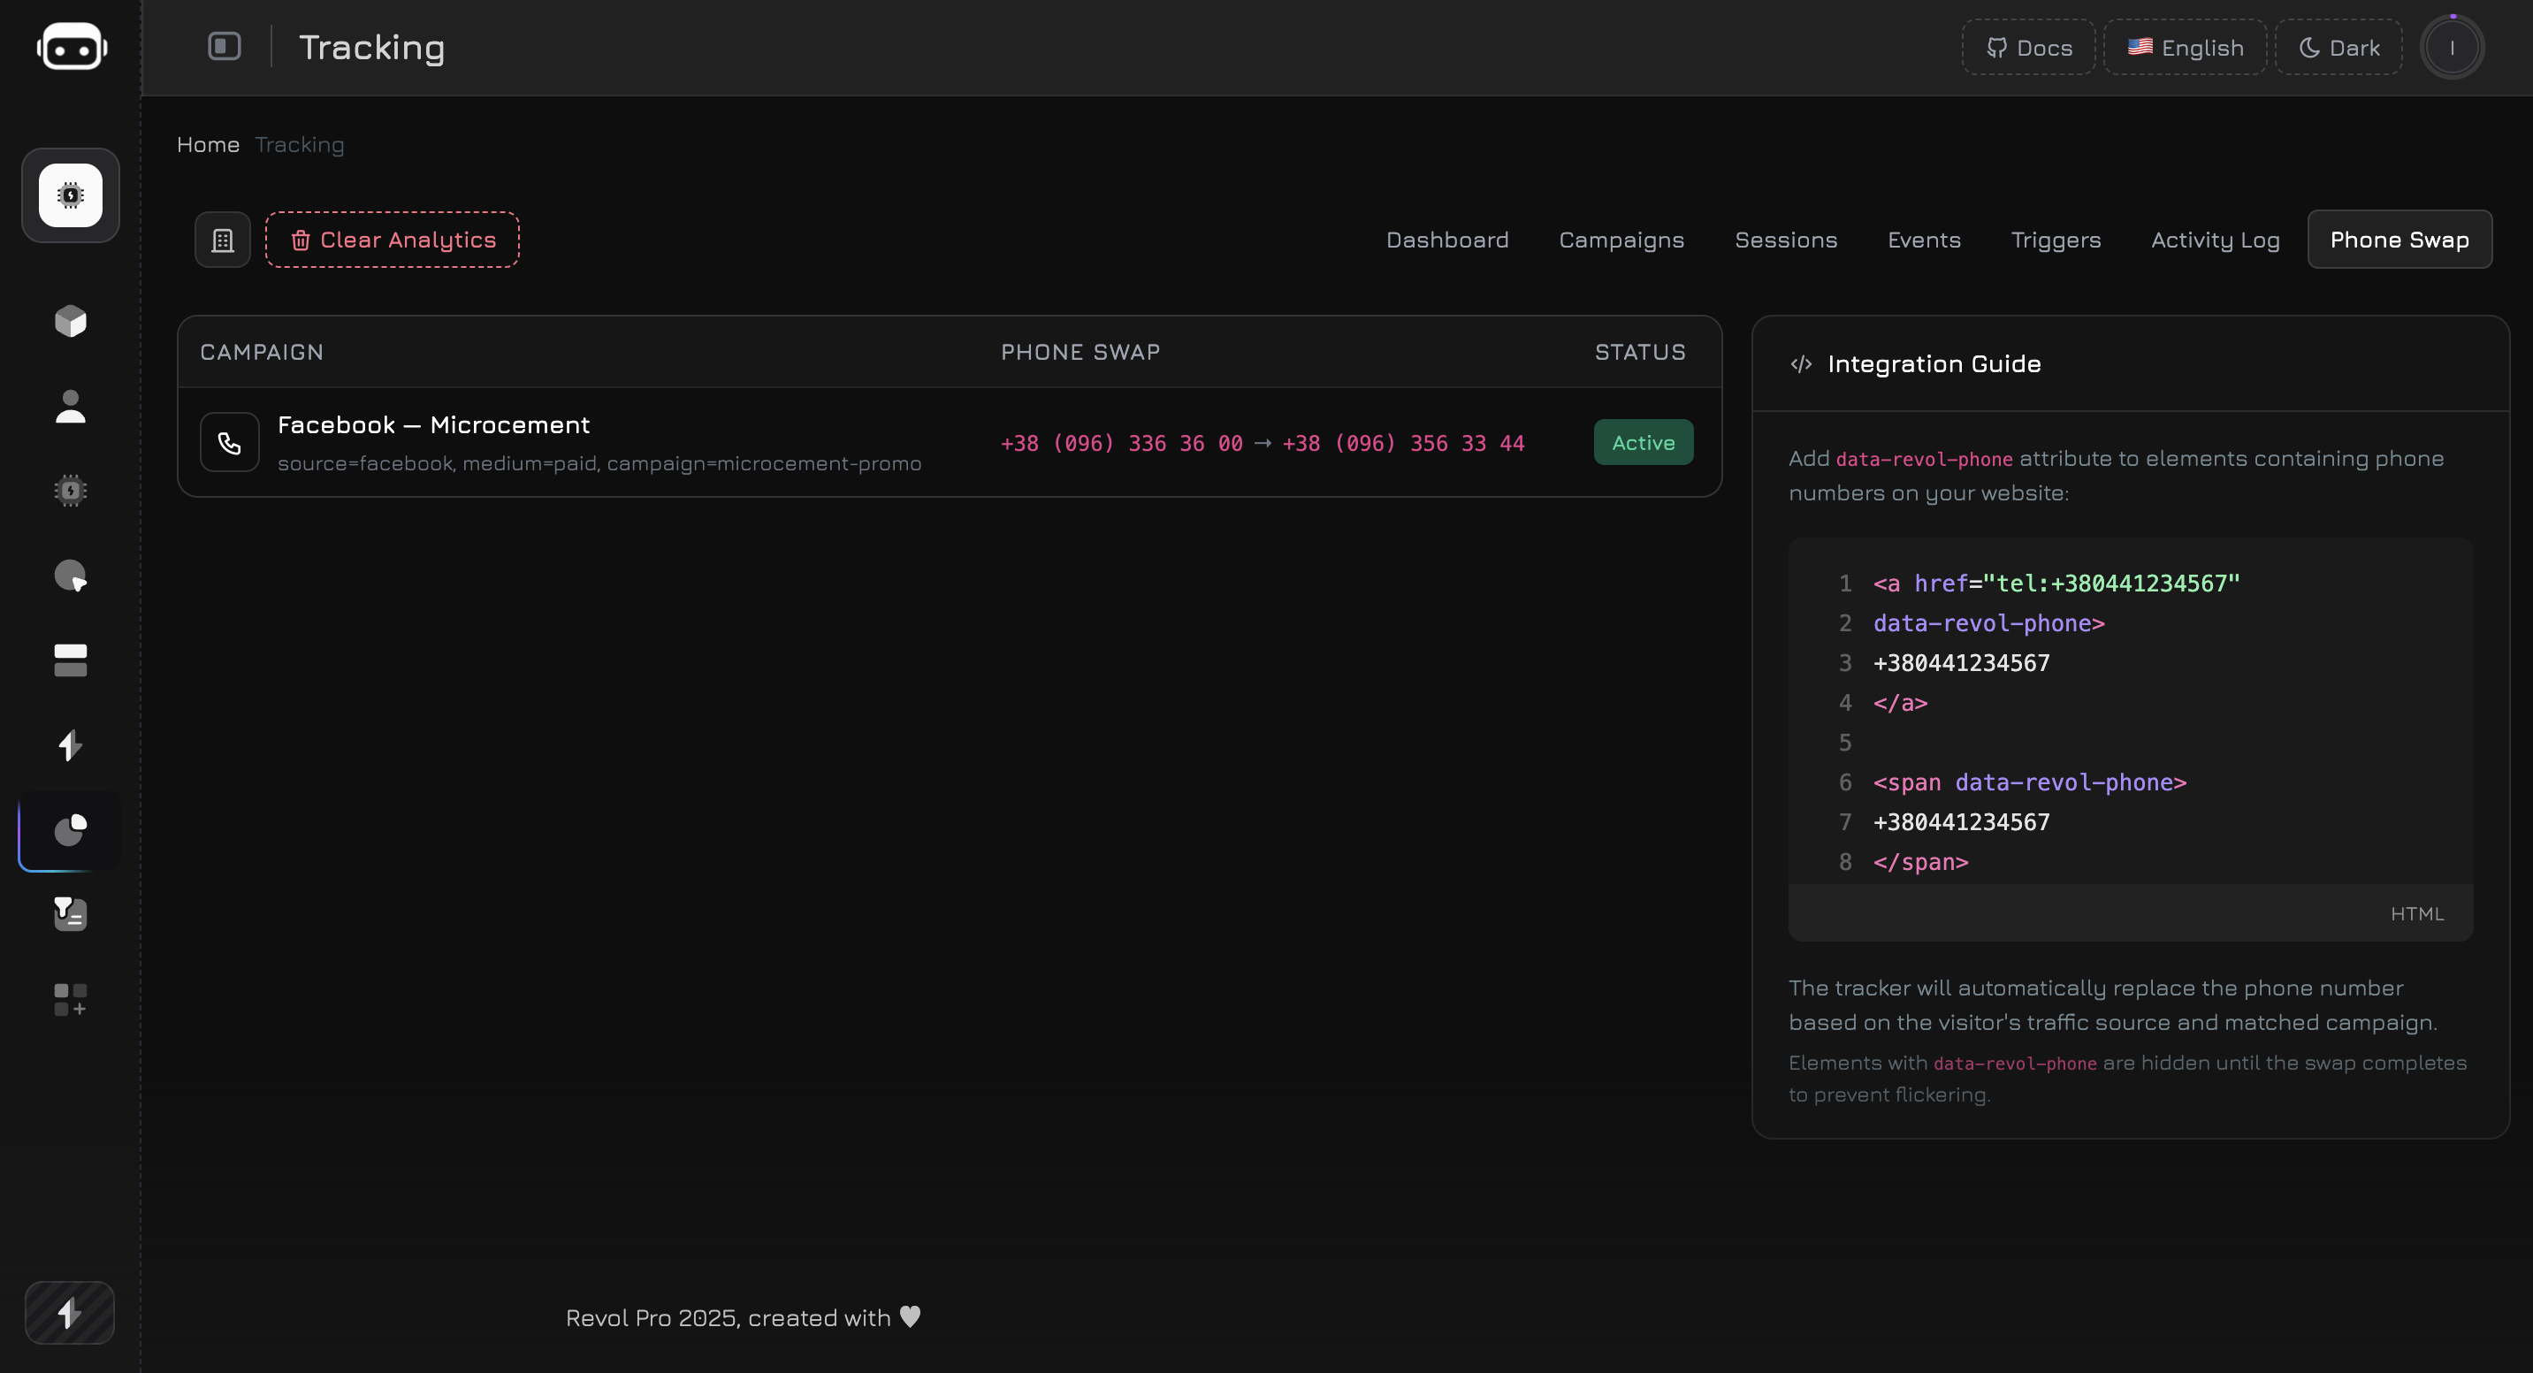Toggle the Dark theme switch

(x=2339, y=47)
